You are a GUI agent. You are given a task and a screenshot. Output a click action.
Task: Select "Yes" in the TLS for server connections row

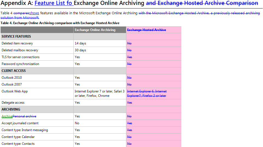[x=77, y=57]
